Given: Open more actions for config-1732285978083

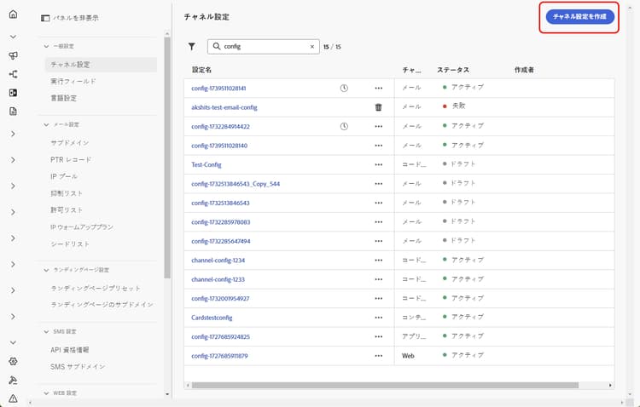Looking at the screenshot, I should 378,222.
